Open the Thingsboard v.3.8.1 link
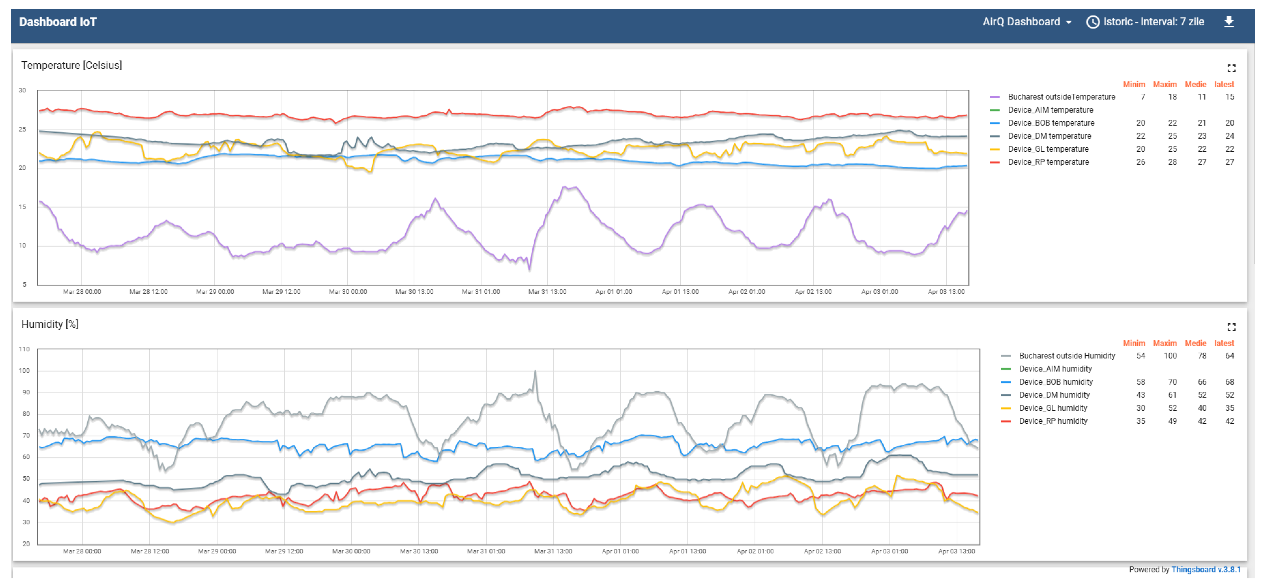Screen dimensions: 1265x587 pos(1206,570)
